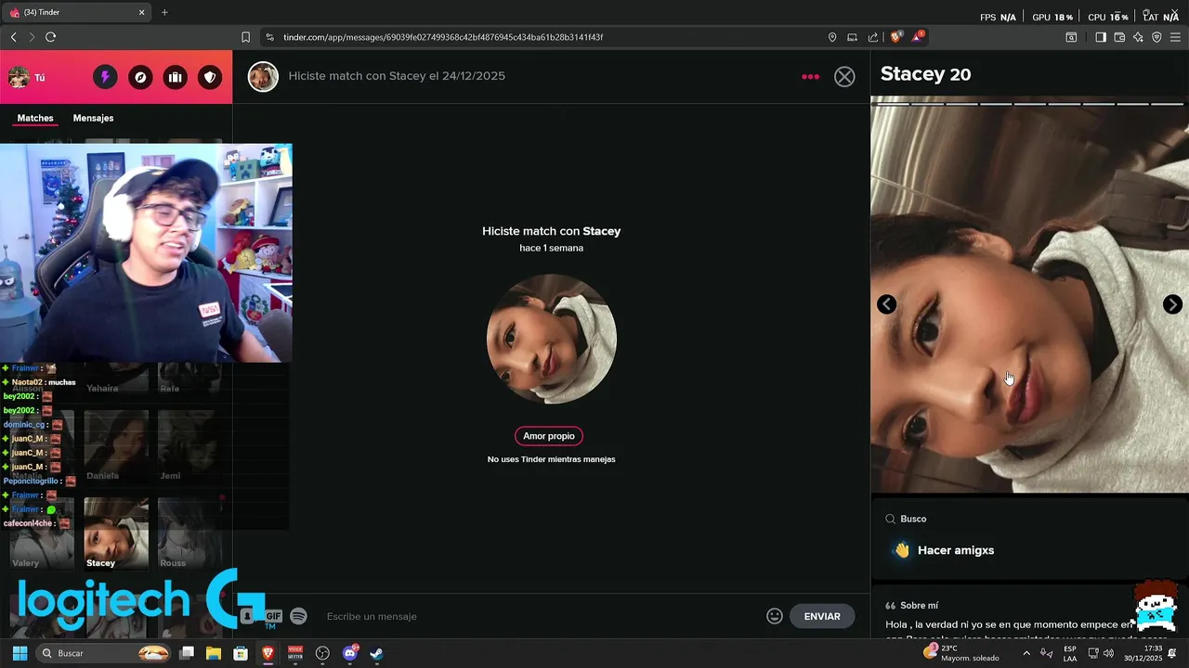The height and width of the screenshot is (668, 1189).
Task: Open the Brave Rewards triangle icon
Action: point(918,37)
